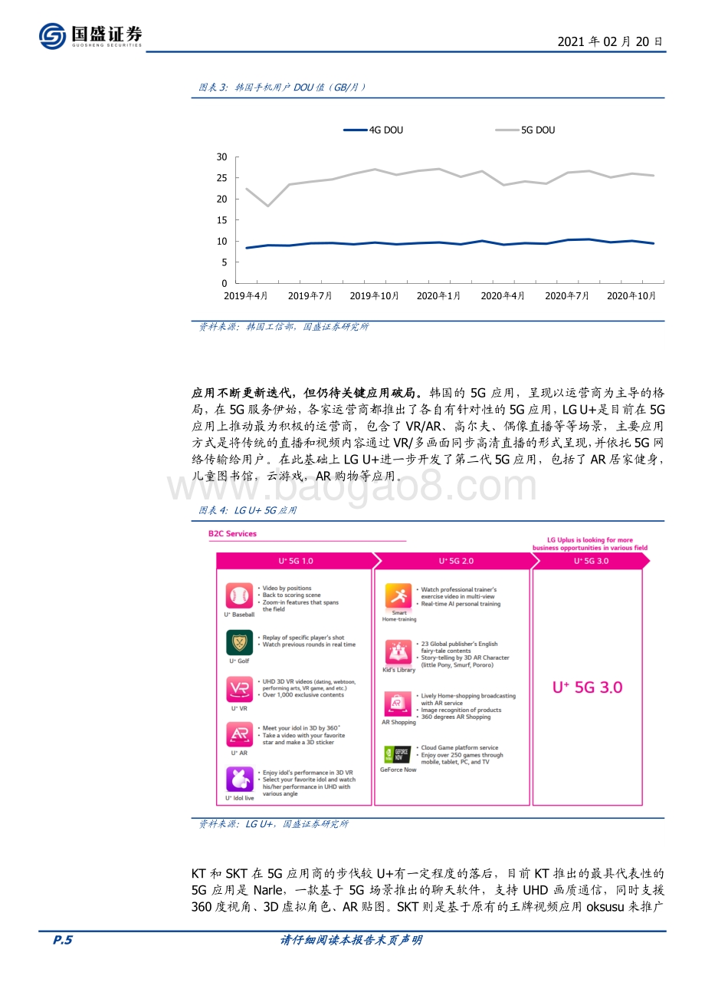Click the y-axis value 15
Image resolution: width=705 pixels, height=999 pixels.
[222, 220]
